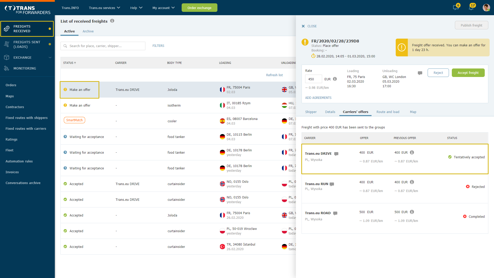Viewport: 494px width, 278px height.
Task: Open Contractors in the sidebar
Action: (15, 107)
